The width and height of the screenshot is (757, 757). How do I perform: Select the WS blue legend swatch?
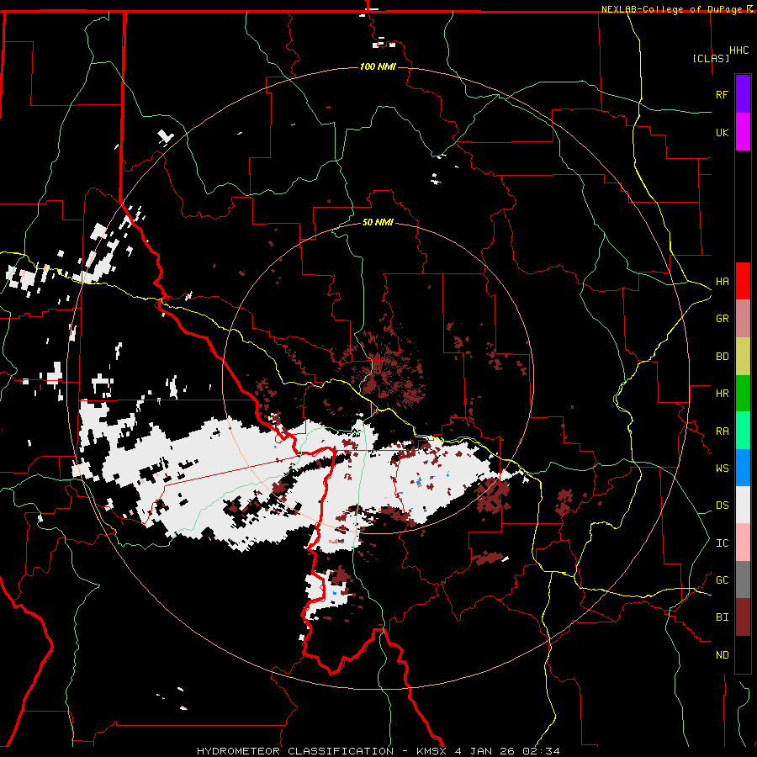pos(743,468)
